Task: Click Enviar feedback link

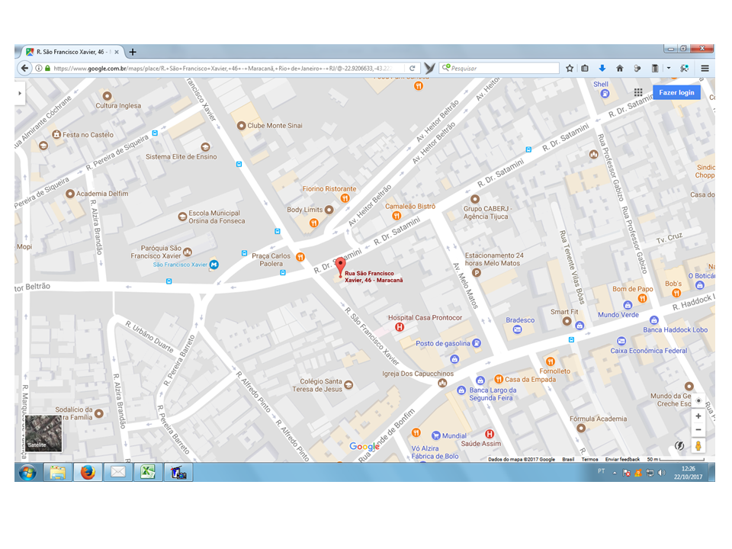Action: 622,459
